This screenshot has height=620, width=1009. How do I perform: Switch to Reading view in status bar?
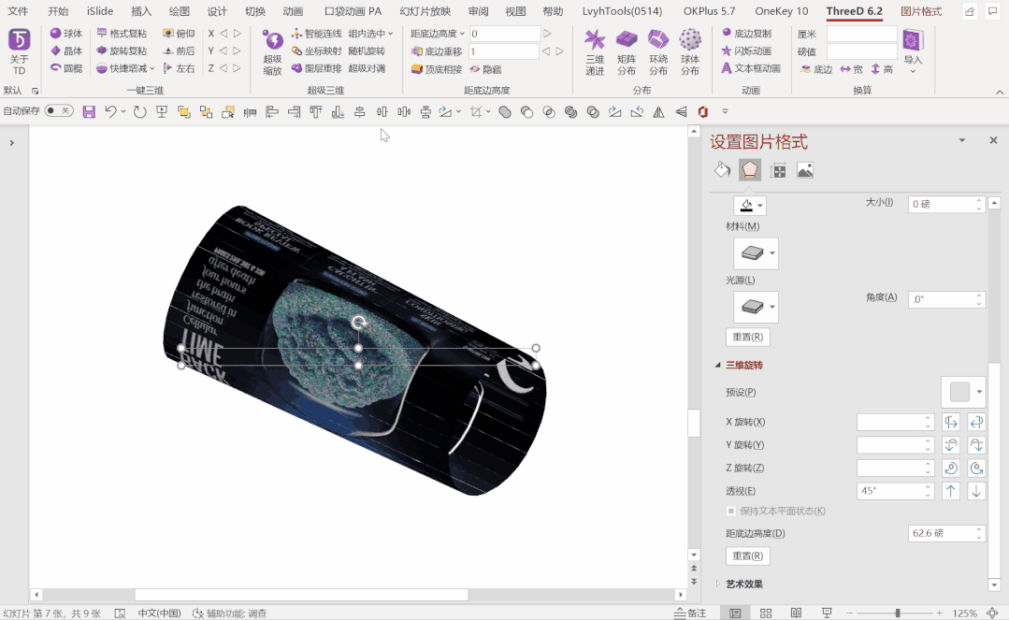tap(796, 613)
